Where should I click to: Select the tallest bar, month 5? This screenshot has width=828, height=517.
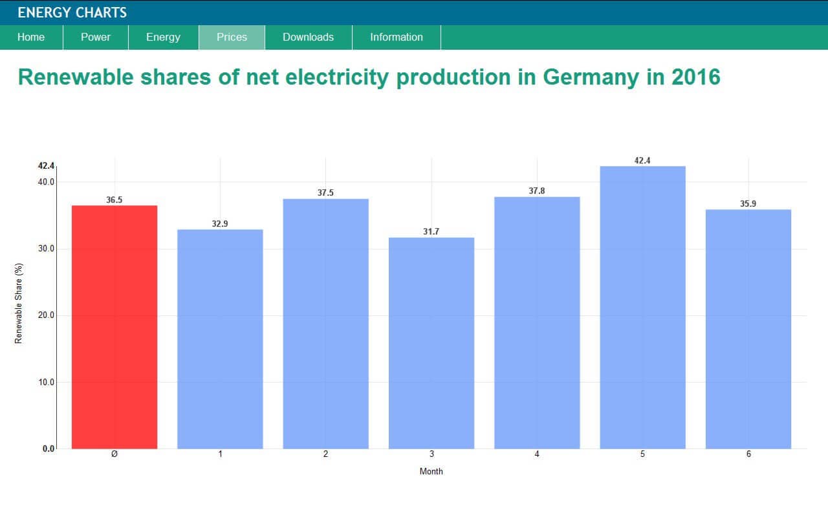[x=642, y=307]
